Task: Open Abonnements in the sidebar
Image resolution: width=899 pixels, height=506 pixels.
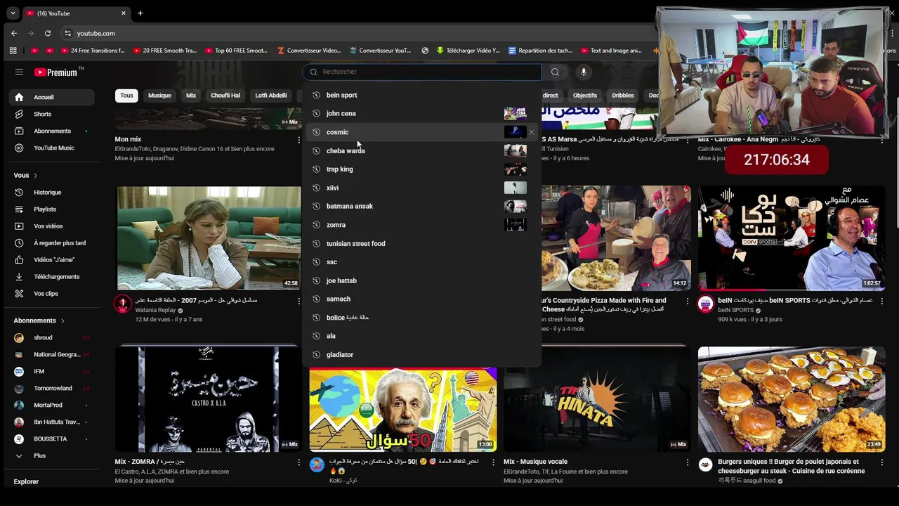Action: click(x=53, y=131)
